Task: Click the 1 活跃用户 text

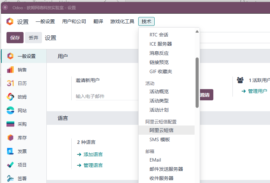Action: (x=259, y=80)
